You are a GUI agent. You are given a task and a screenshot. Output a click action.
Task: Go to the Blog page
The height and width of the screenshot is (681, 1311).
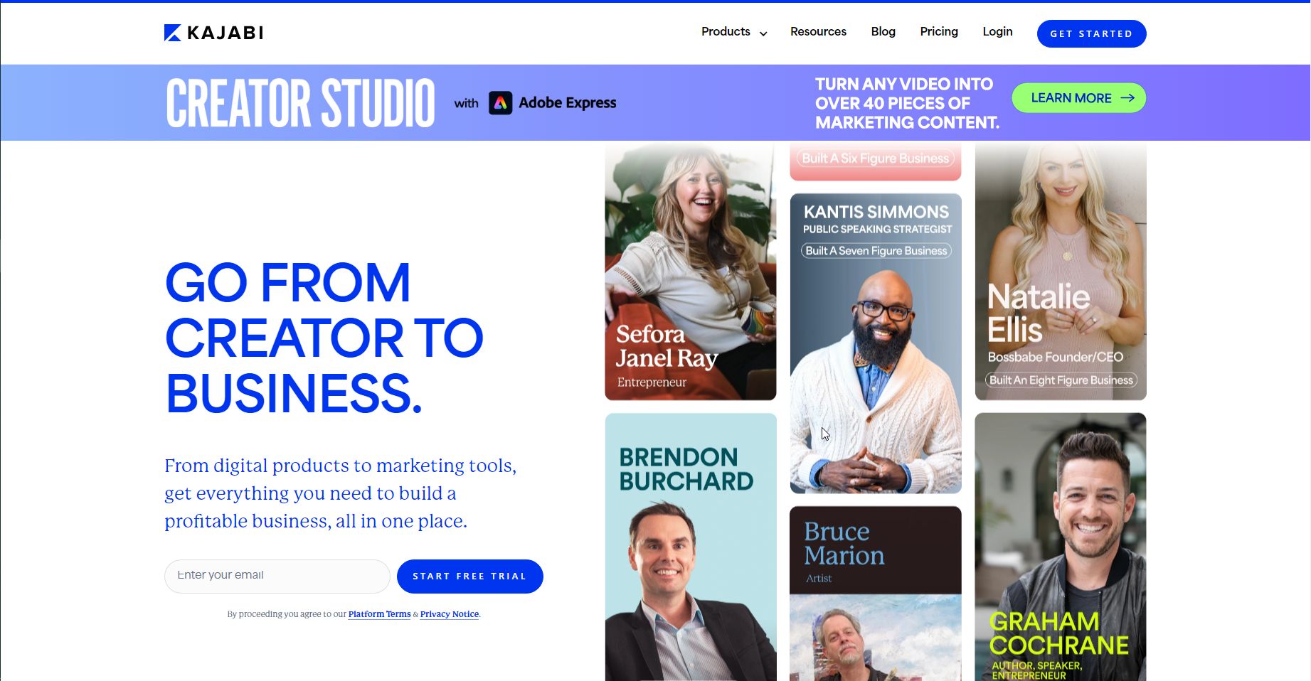click(x=883, y=32)
